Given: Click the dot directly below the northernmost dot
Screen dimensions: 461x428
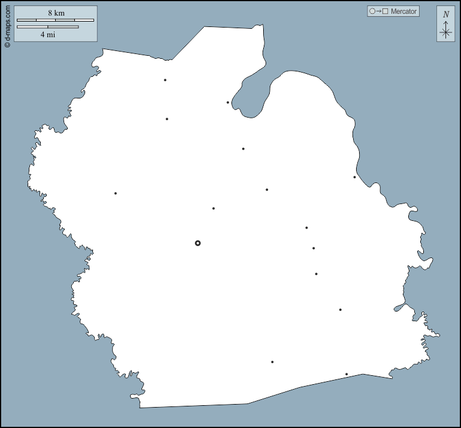Looking at the screenshot, I should point(167,119).
